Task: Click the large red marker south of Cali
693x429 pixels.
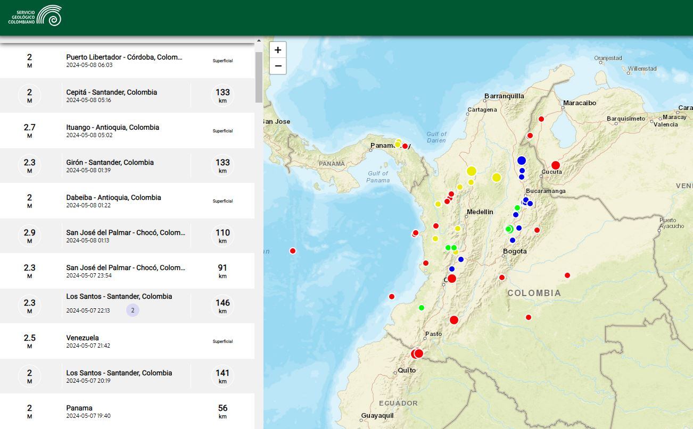Action: [x=454, y=319]
